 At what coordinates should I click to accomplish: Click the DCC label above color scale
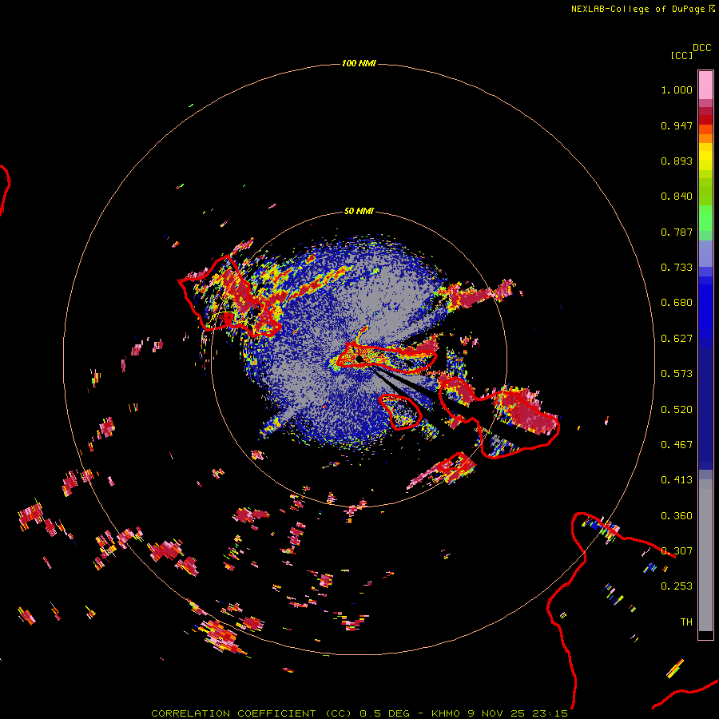coord(702,48)
